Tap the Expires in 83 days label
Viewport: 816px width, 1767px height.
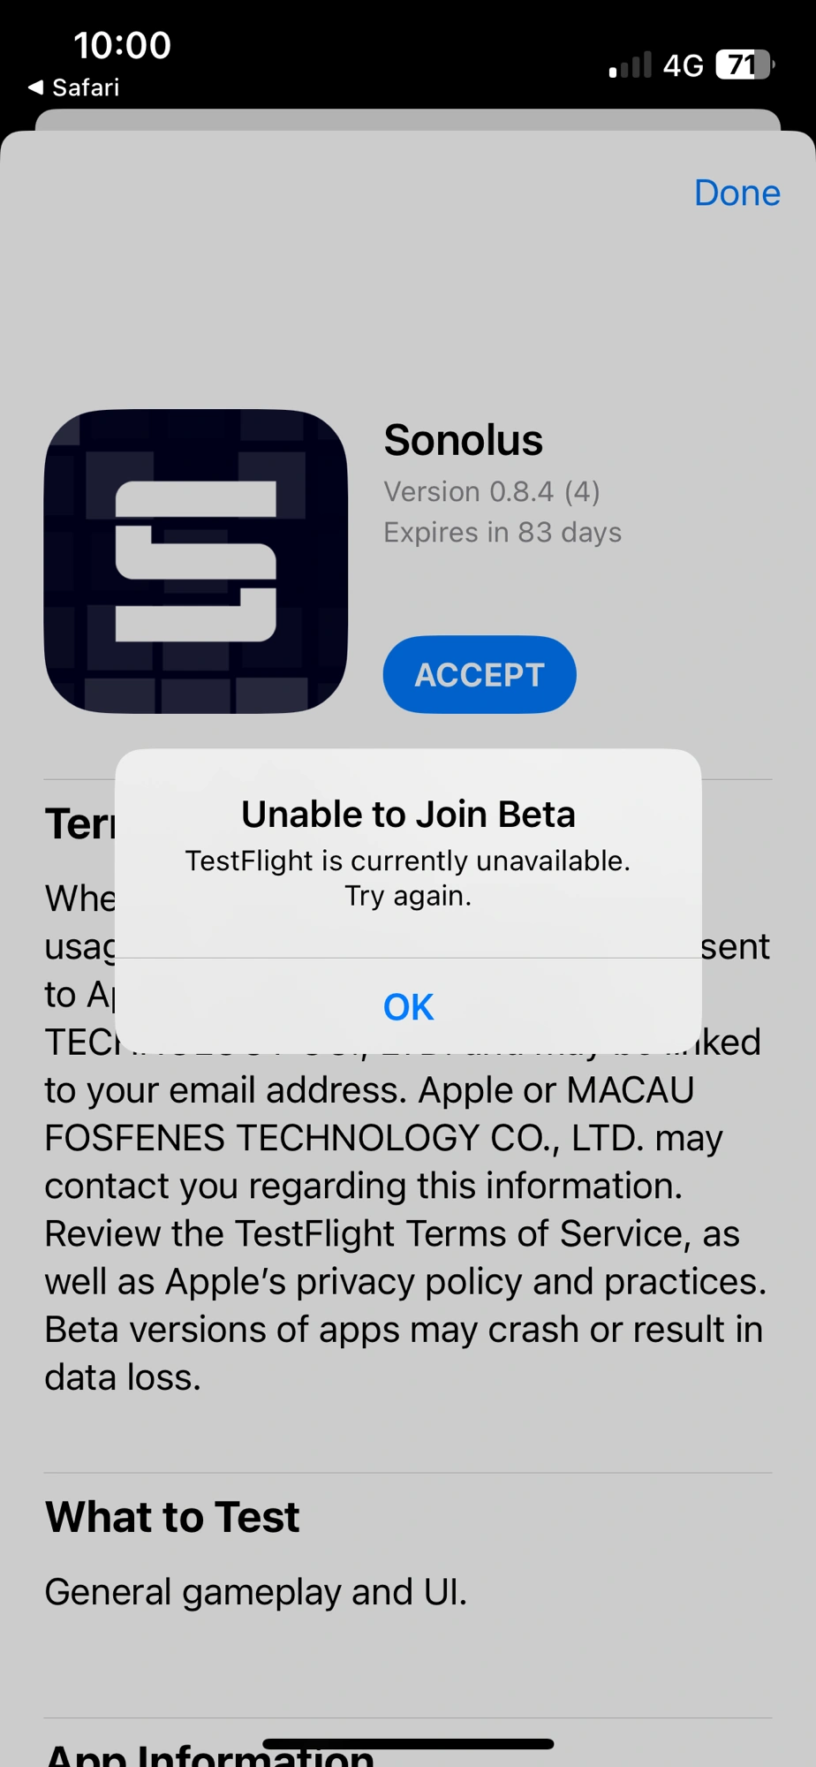point(502,532)
